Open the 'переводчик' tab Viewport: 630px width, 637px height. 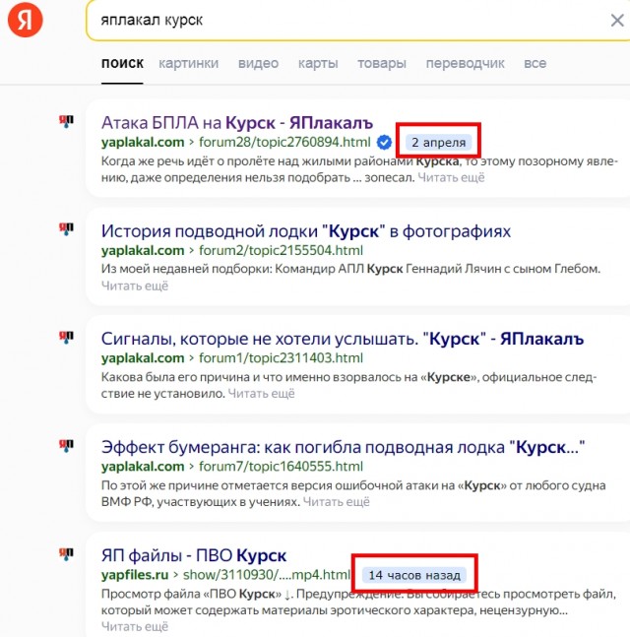click(x=465, y=63)
